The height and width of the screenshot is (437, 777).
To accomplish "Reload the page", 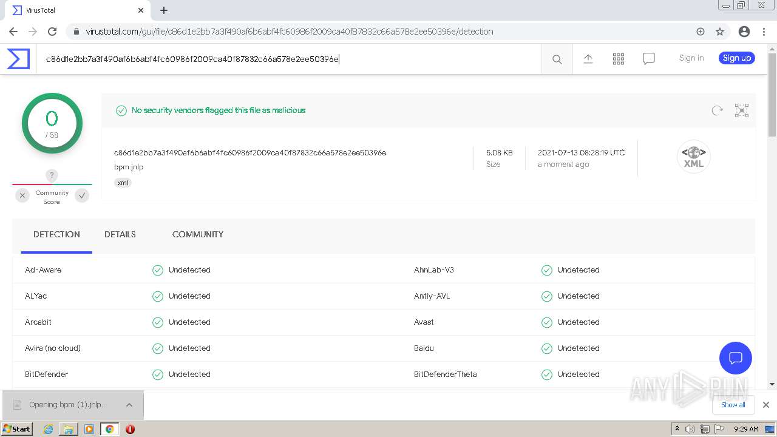I will coord(52,32).
